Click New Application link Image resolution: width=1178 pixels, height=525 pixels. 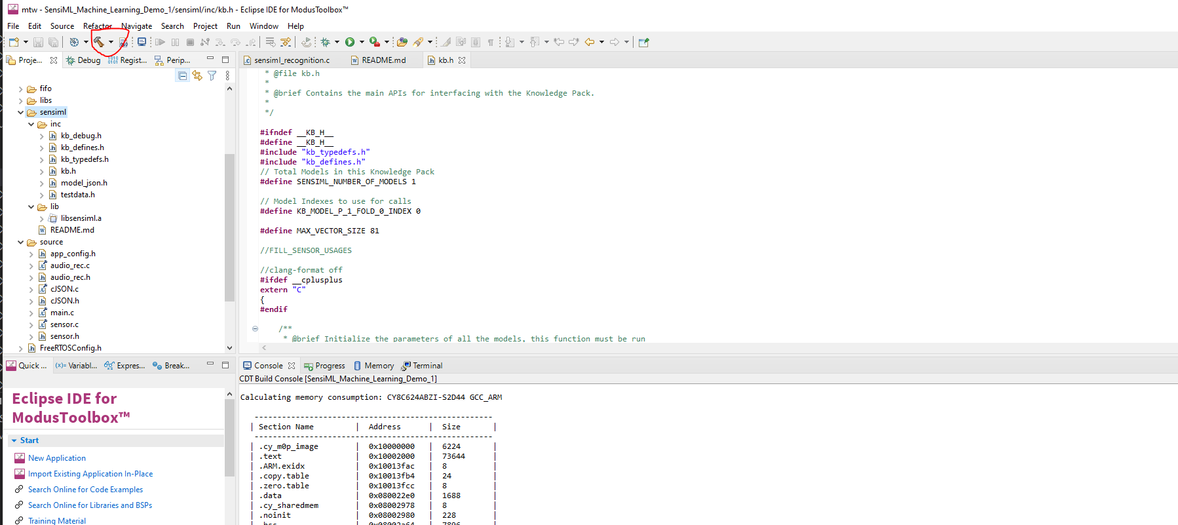[57, 458]
